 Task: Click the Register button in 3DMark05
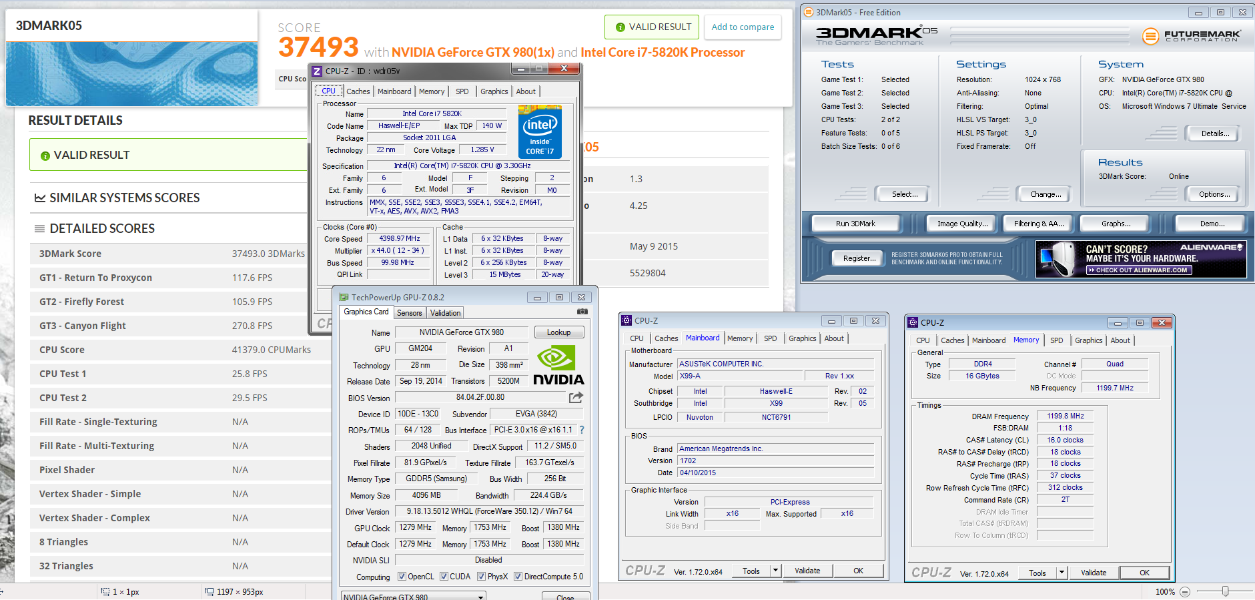click(x=859, y=258)
